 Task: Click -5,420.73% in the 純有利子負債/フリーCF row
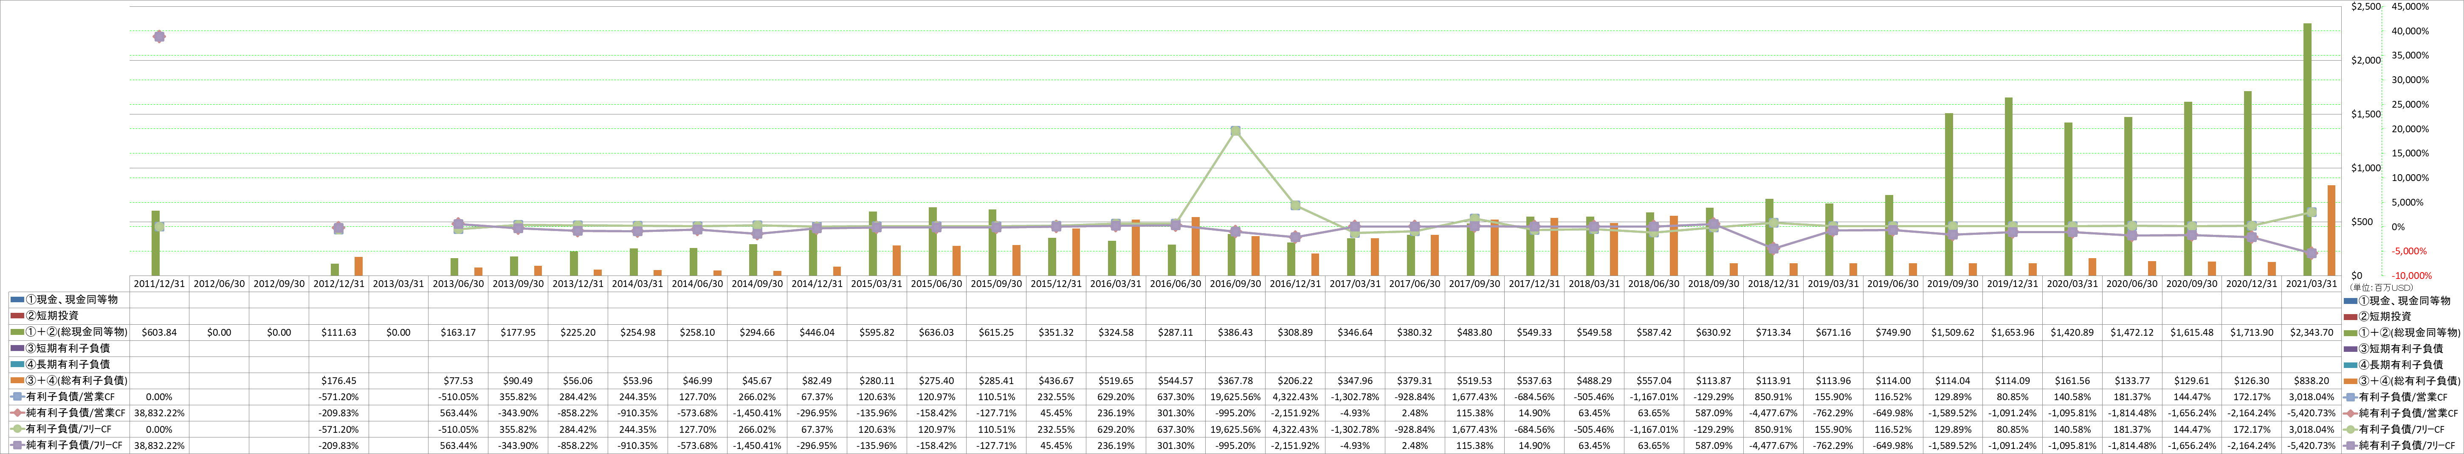click(2311, 446)
